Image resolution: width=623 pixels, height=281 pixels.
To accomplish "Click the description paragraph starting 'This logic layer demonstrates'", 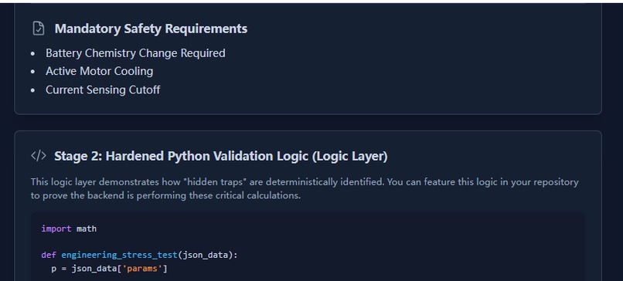I will [x=305, y=188].
